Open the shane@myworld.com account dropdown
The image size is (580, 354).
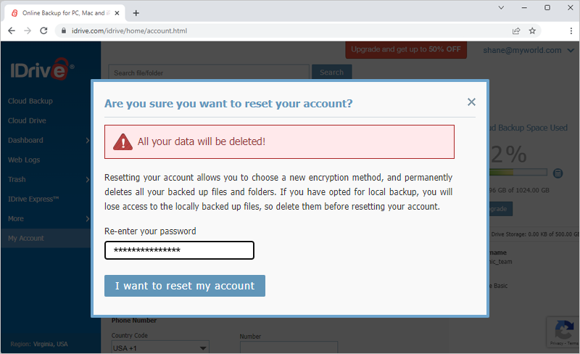click(x=529, y=50)
